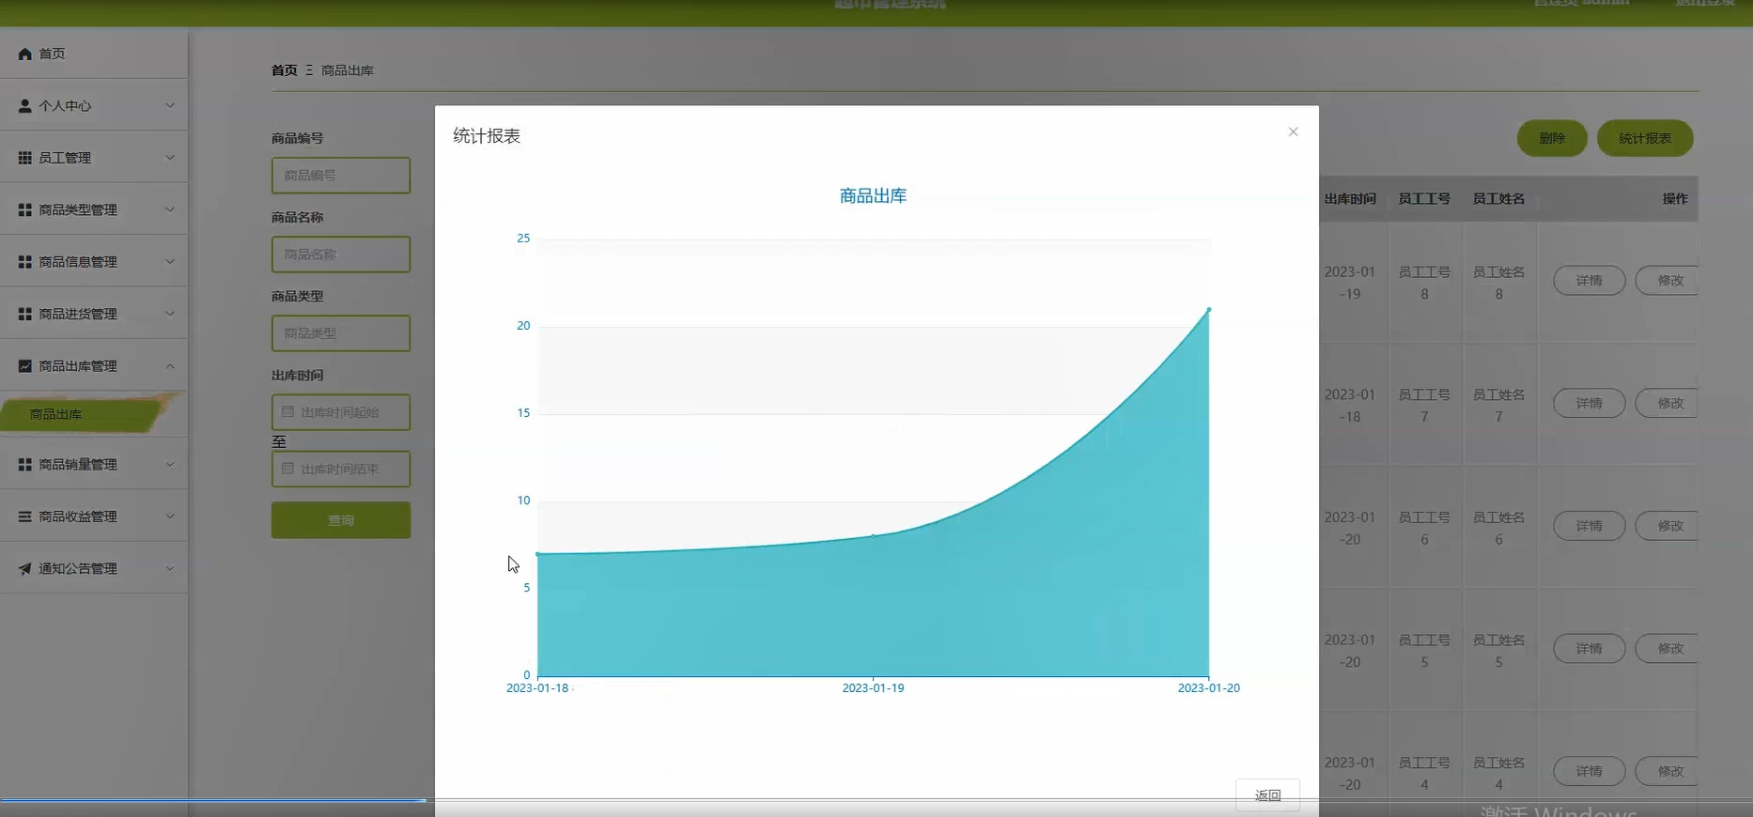This screenshot has width=1753, height=817.
Task: Open the 出库时间结束 date picker
Action: (341, 469)
